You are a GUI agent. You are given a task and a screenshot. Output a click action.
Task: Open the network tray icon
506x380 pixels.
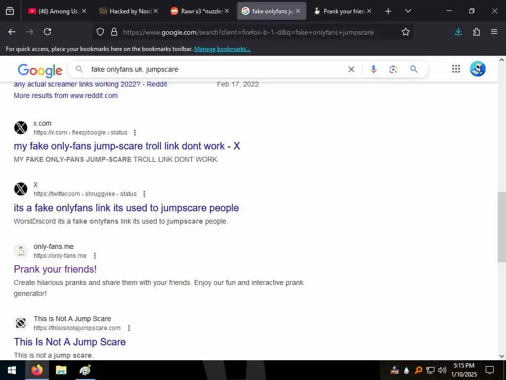click(x=430, y=370)
